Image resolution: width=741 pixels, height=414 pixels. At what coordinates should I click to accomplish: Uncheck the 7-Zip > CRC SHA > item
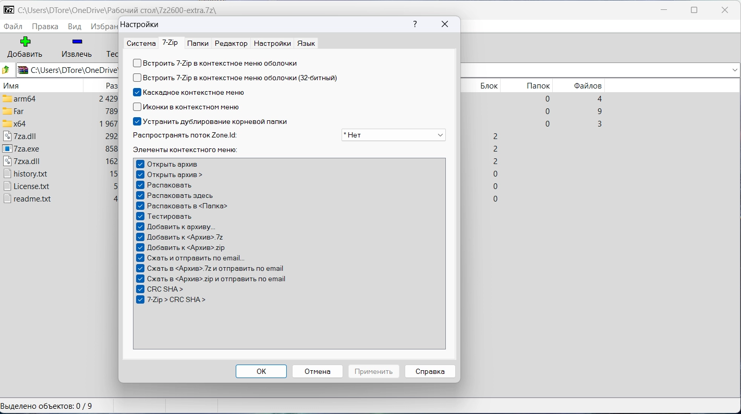(140, 299)
